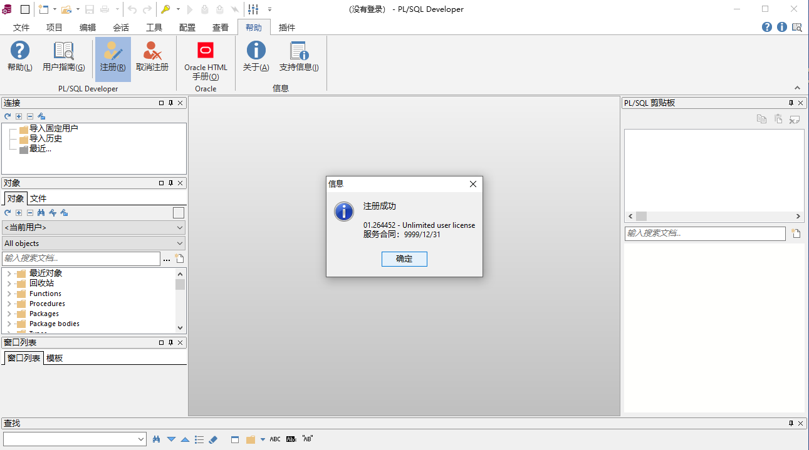Open the preferences sliders icon in quick toolbar

(x=253, y=9)
